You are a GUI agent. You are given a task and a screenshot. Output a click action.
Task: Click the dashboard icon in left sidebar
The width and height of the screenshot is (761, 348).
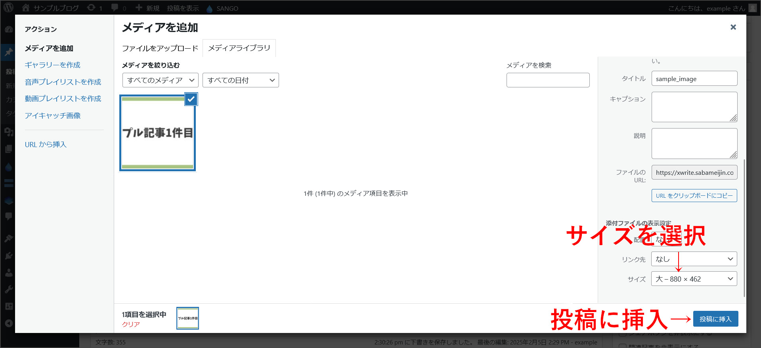9,29
